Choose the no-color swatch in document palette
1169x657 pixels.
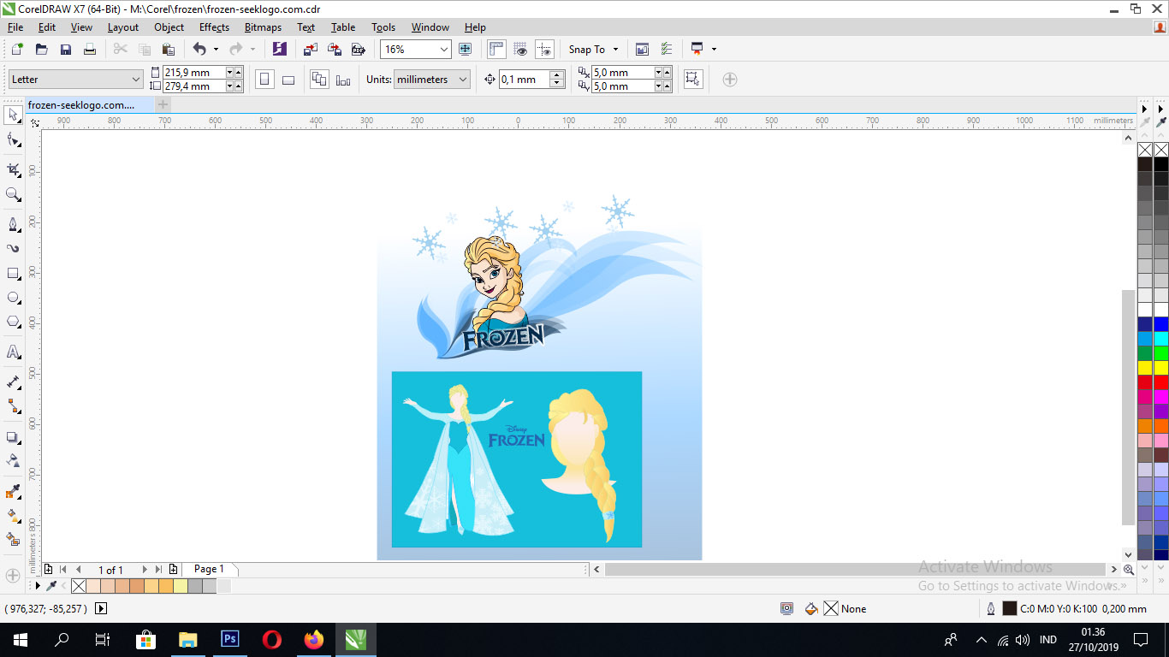79,586
